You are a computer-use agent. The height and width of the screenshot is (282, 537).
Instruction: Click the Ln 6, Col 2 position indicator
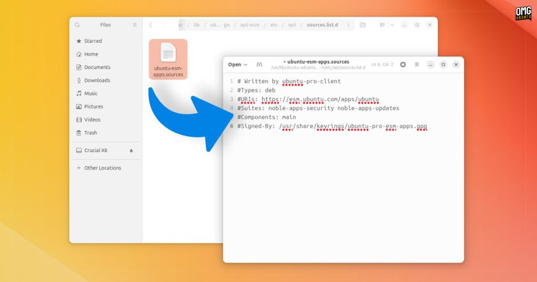click(x=382, y=65)
